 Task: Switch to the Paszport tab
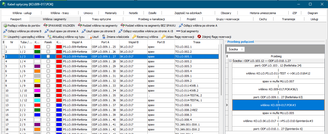(x=16, y=19)
